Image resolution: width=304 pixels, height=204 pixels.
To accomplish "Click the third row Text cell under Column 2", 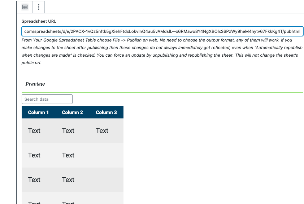I will tap(73, 180).
